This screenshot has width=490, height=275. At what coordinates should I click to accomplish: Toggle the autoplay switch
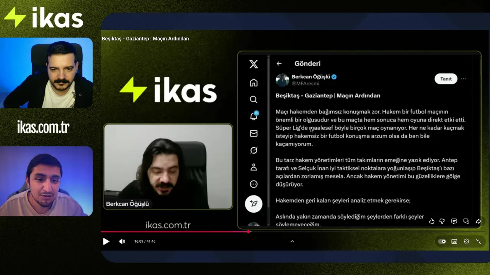[x=442, y=241]
